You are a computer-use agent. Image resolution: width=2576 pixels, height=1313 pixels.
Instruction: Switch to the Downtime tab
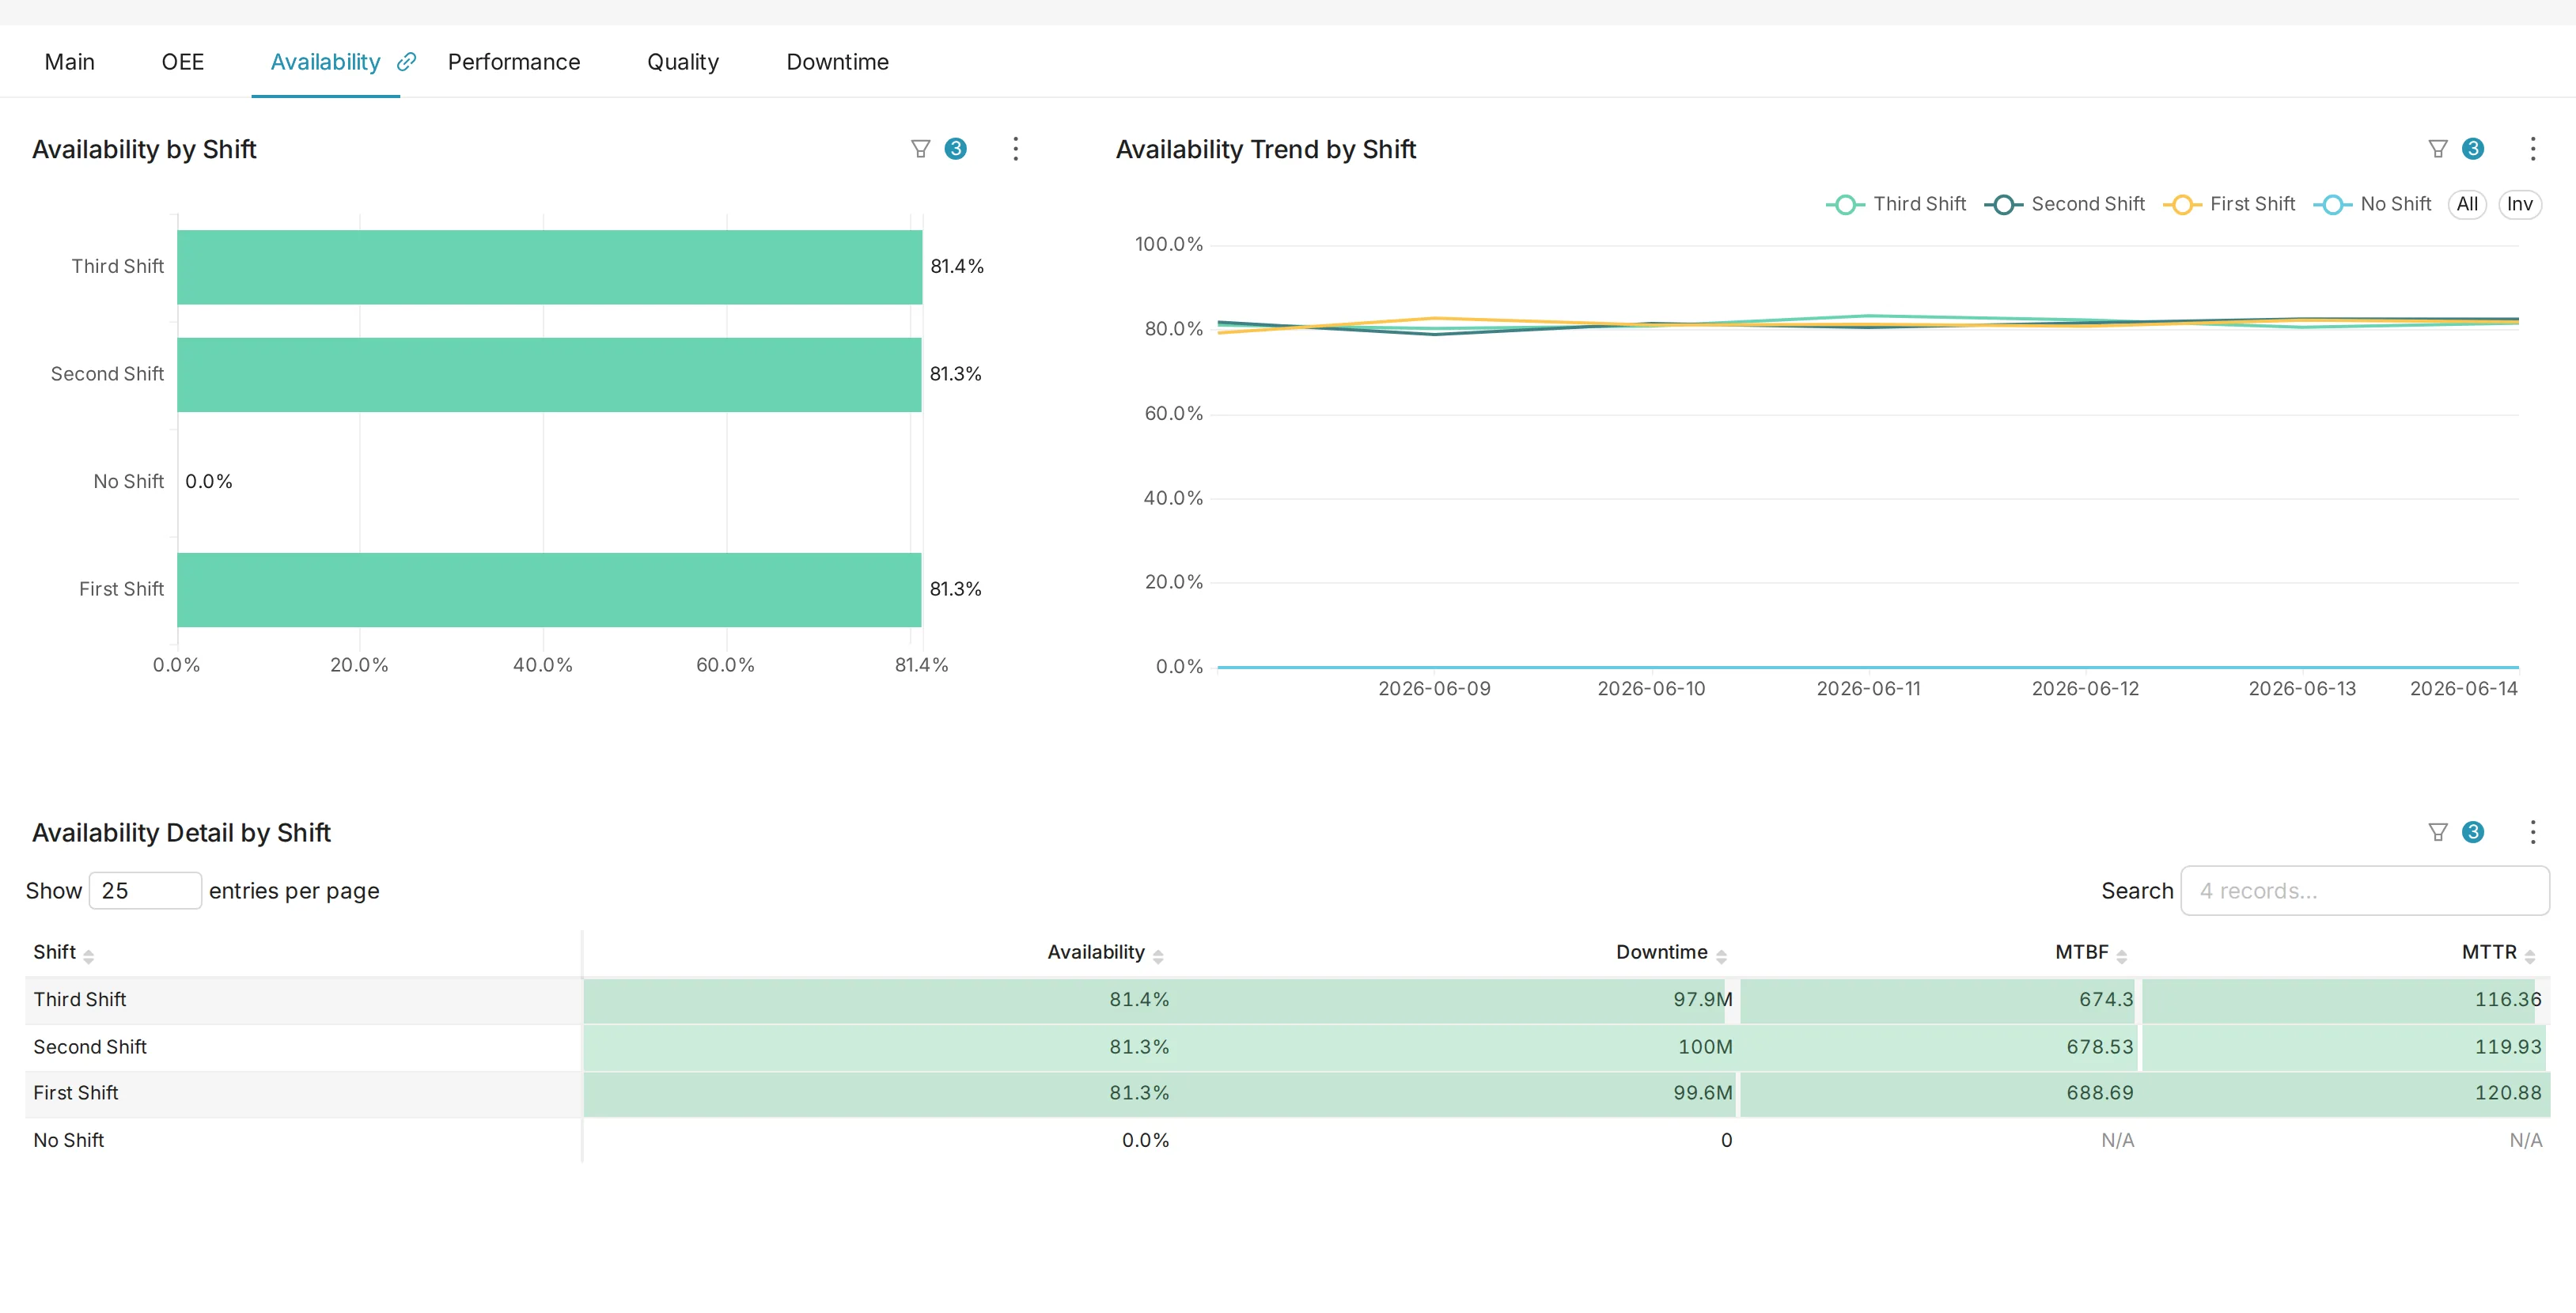(837, 62)
